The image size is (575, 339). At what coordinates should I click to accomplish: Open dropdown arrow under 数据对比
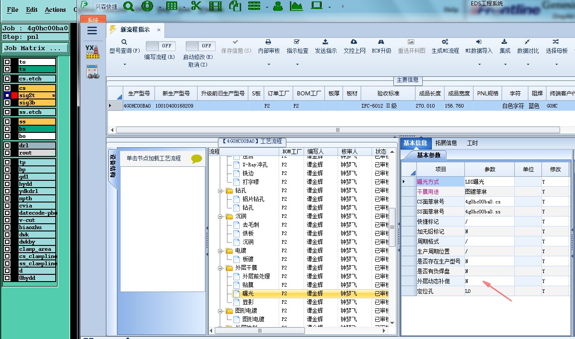[528, 65]
